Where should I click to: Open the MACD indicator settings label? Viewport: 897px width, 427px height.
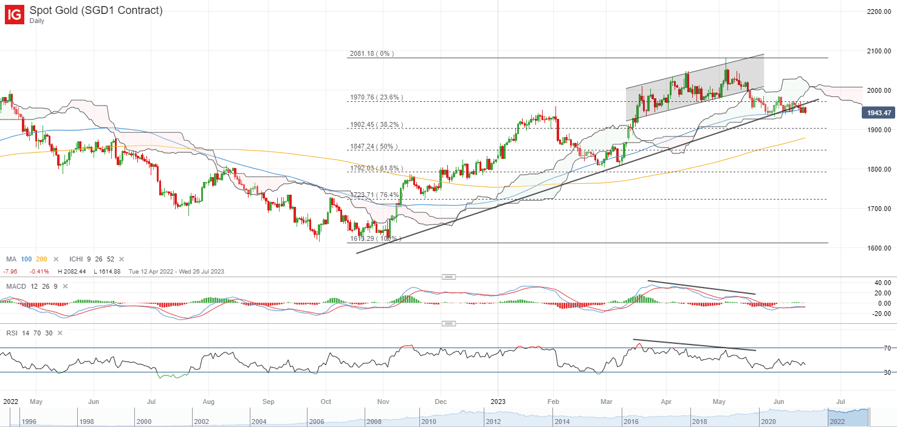pos(16,286)
